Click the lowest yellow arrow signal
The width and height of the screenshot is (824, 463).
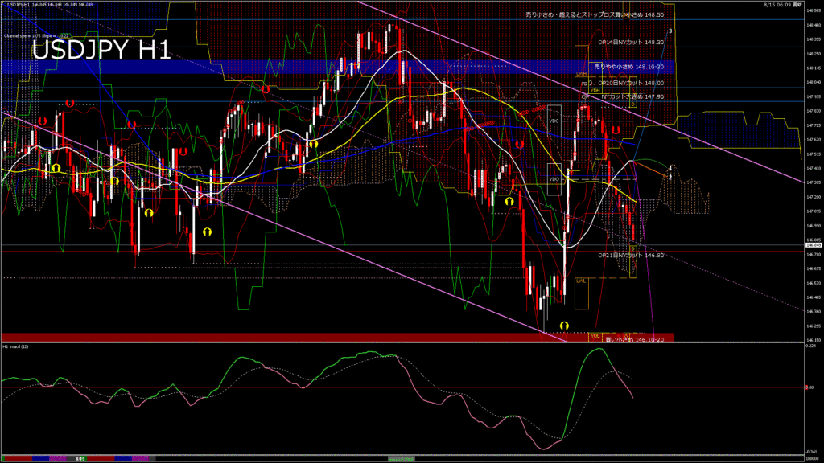click(x=565, y=325)
